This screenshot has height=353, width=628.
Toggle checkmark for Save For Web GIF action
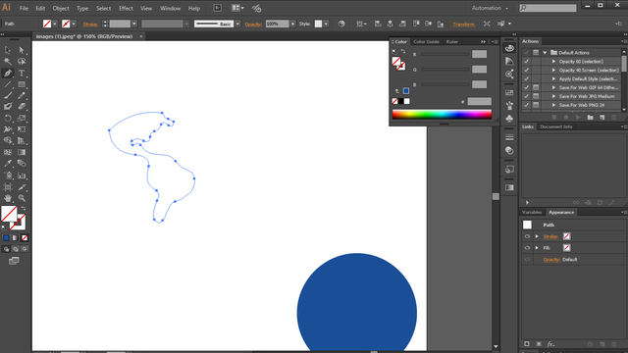pos(526,87)
